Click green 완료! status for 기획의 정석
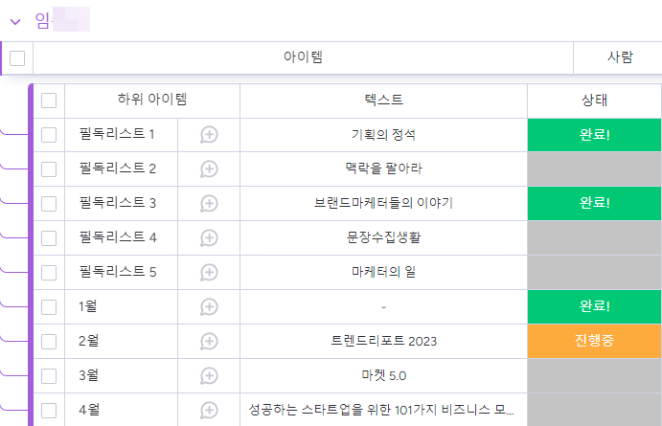The height and width of the screenshot is (426, 662). [x=594, y=135]
